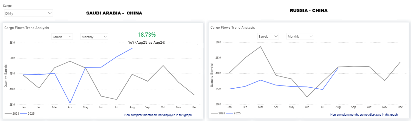This screenshot has width=413, height=124.
Task: Click the 18.73% YoY value
Action: coord(147,35)
